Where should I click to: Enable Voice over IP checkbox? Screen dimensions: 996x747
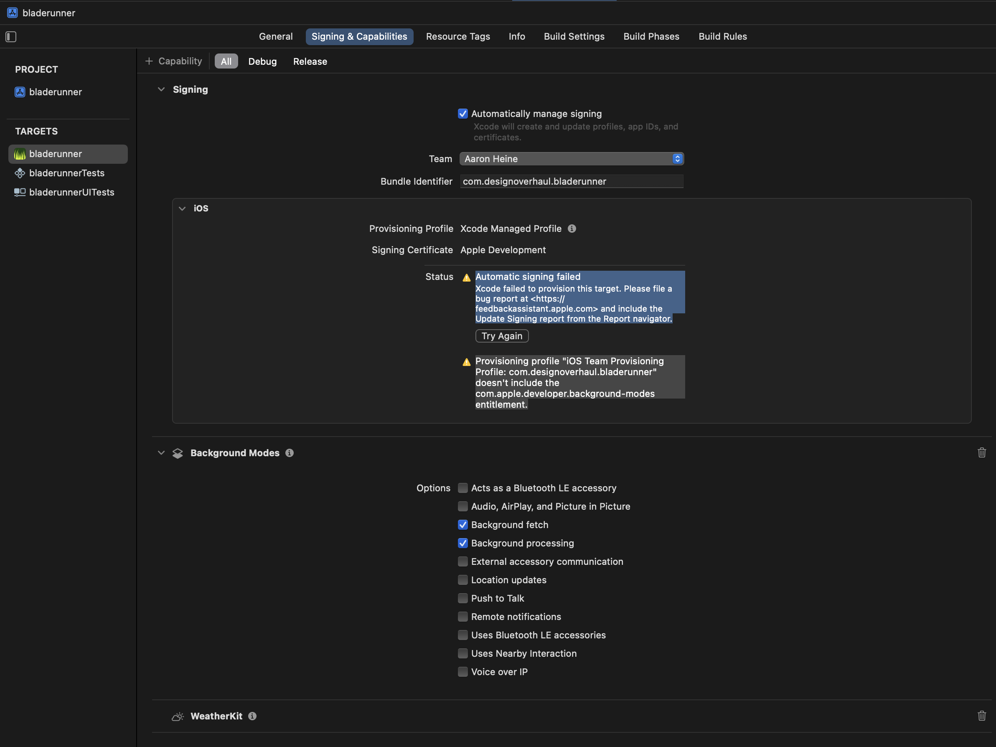[463, 672]
